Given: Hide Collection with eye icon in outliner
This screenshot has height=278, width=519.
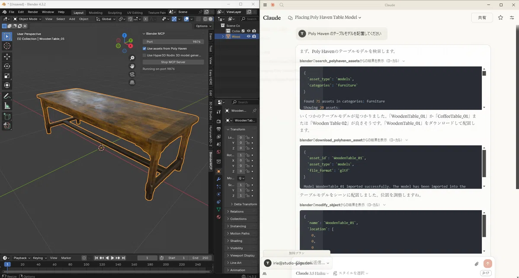Looking at the screenshot, I should [x=249, y=31].
